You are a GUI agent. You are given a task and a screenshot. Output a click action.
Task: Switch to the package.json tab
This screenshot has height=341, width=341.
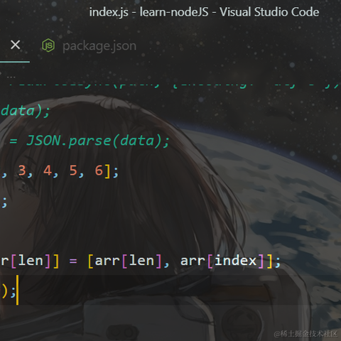click(x=88, y=45)
